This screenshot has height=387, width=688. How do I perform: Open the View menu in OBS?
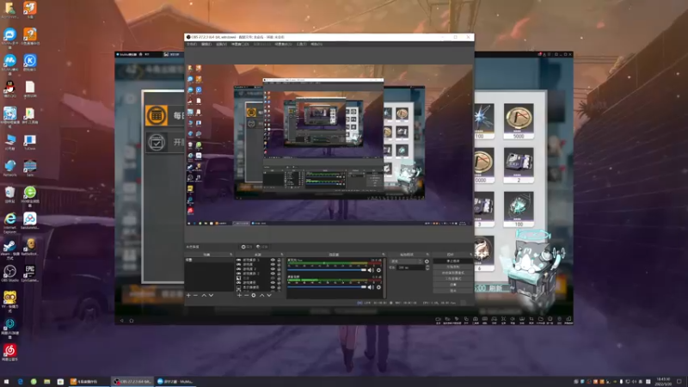pyautogui.click(x=222, y=44)
